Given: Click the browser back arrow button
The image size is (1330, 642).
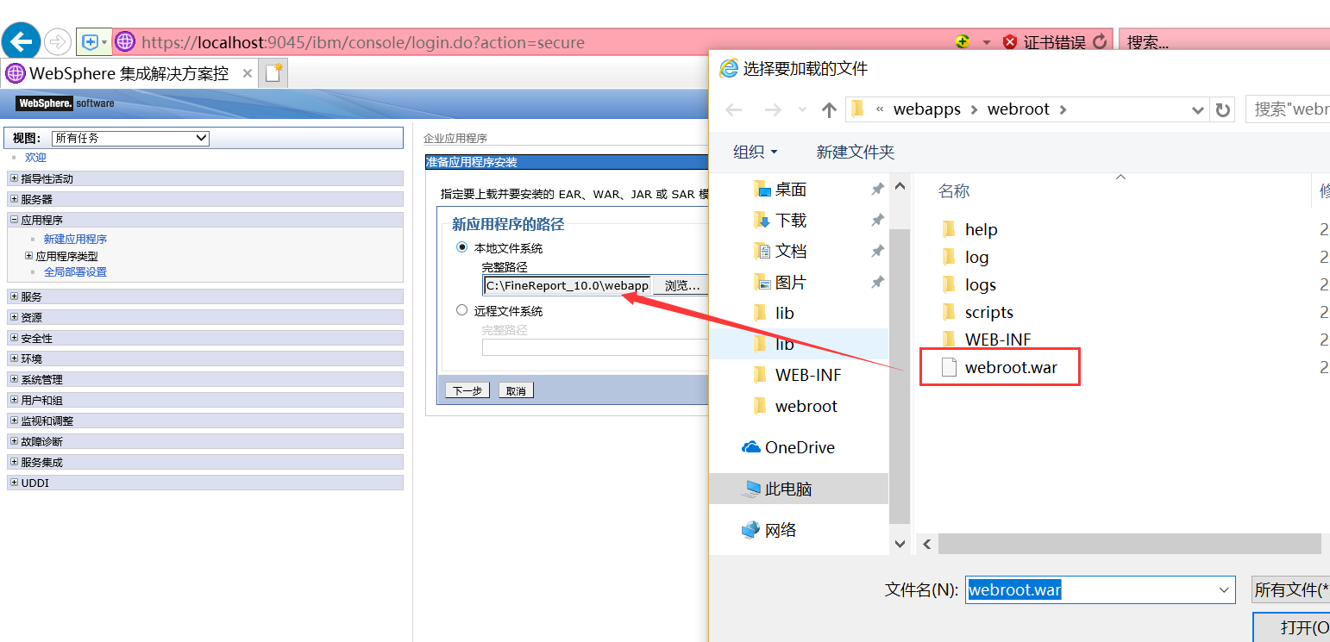Looking at the screenshot, I should [22, 41].
